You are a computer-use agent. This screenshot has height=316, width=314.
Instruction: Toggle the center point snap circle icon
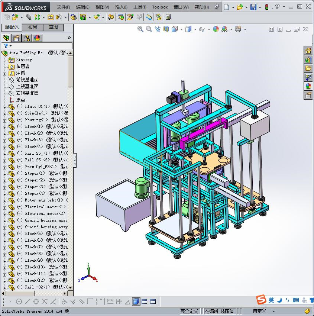tap(19, 302)
